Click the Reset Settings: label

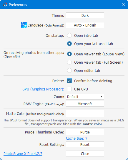pos(52,145)
